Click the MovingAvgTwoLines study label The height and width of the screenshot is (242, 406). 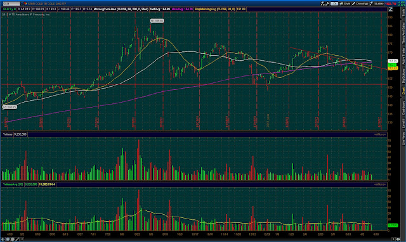(121, 9)
